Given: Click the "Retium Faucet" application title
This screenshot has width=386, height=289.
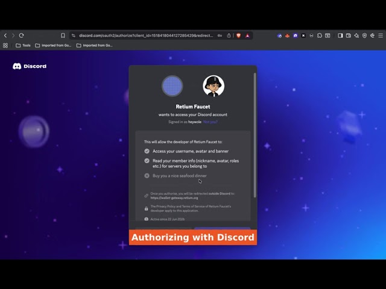Looking at the screenshot, I should (x=193, y=107).
